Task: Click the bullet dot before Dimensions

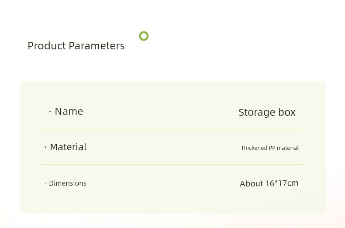Action: tap(46, 183)
